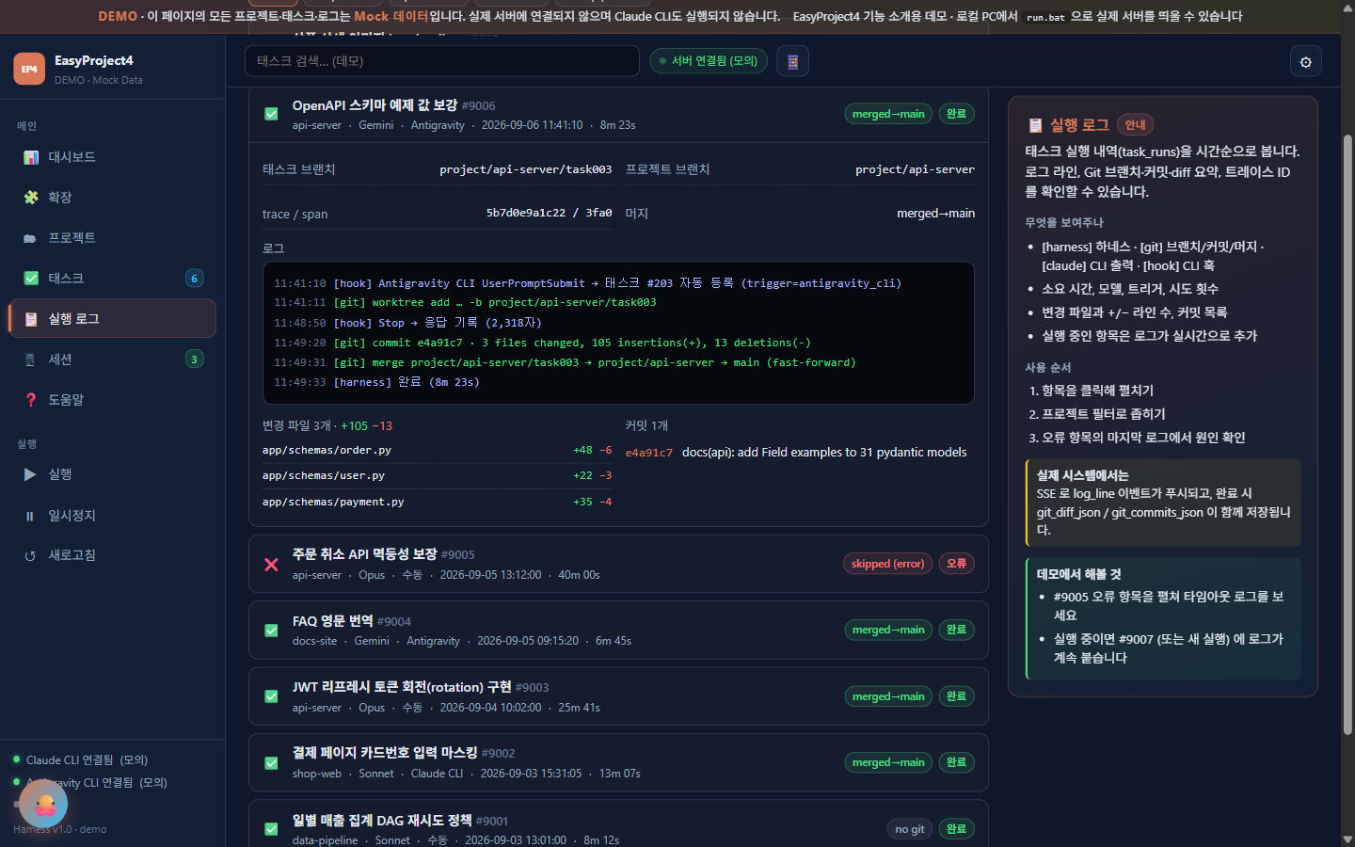Click the 완료 badge on task #9006

point(956,114)
